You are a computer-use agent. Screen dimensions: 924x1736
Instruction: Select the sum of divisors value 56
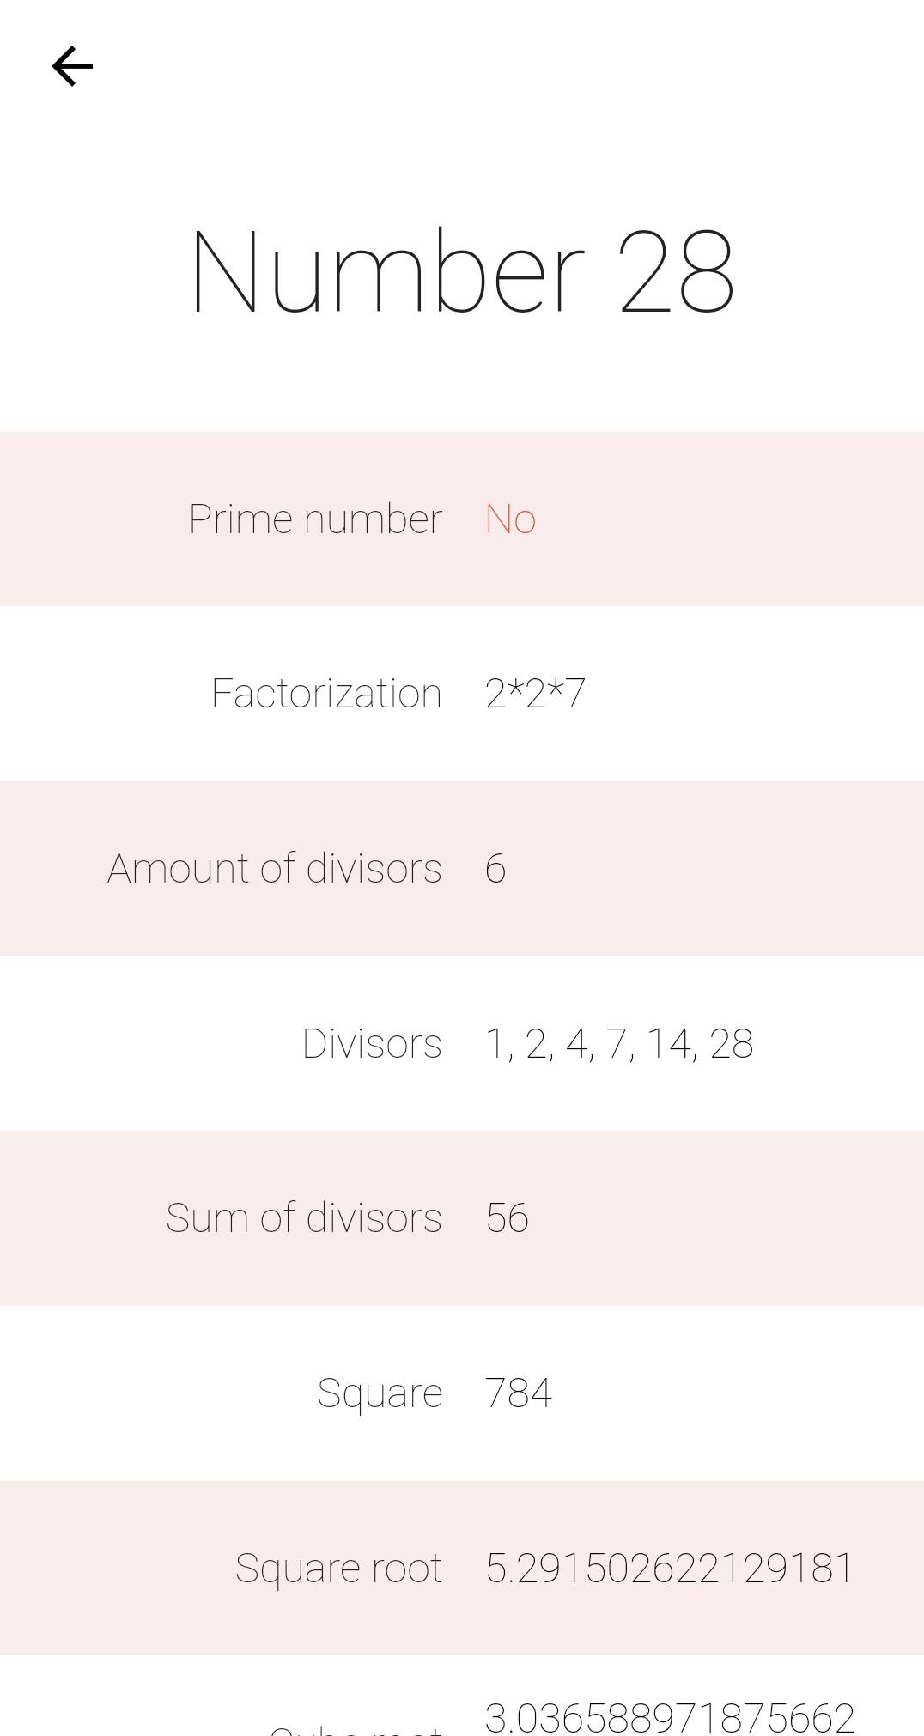[507, 1217]
